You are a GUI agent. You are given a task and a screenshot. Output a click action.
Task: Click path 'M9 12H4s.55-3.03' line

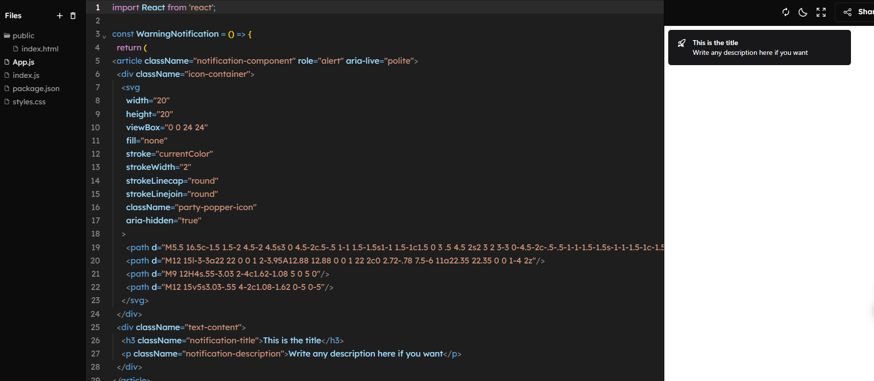pyautogui.click(x=228, y=274)
